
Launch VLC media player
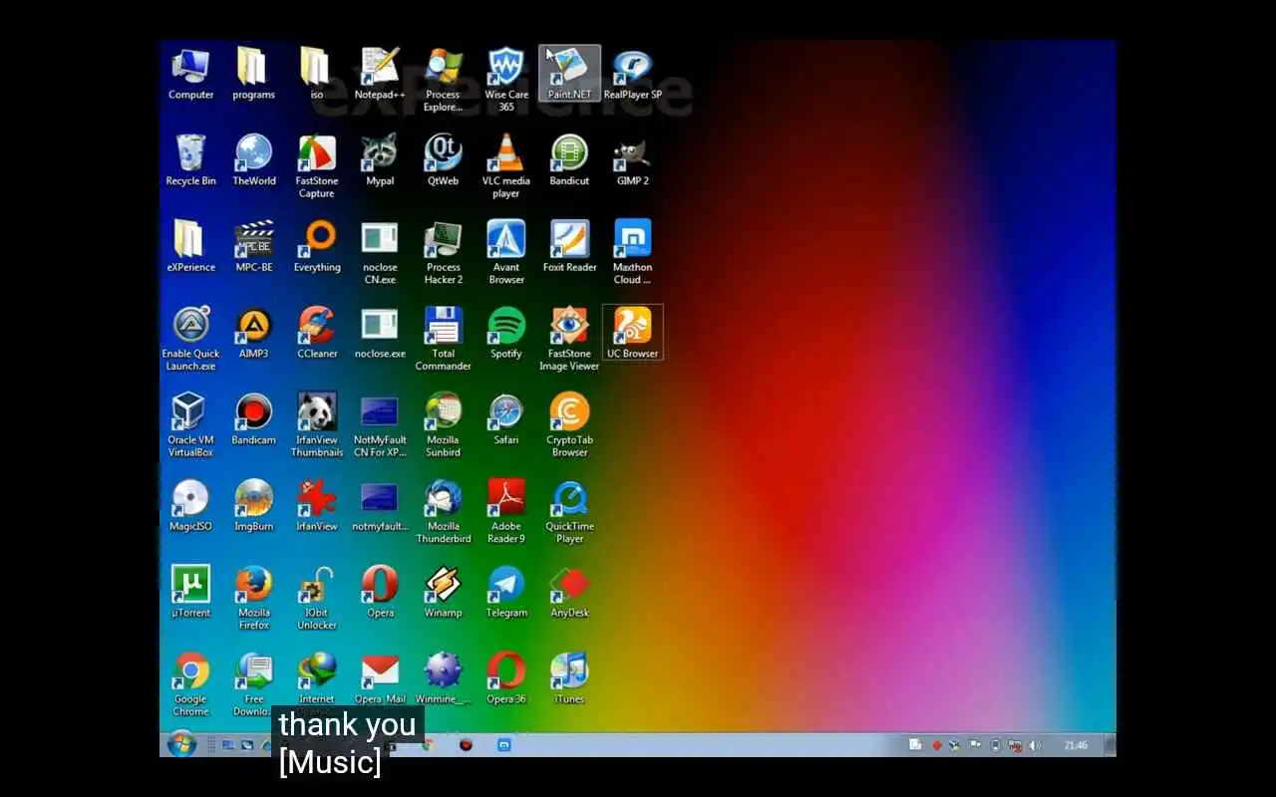click(506, 166)
